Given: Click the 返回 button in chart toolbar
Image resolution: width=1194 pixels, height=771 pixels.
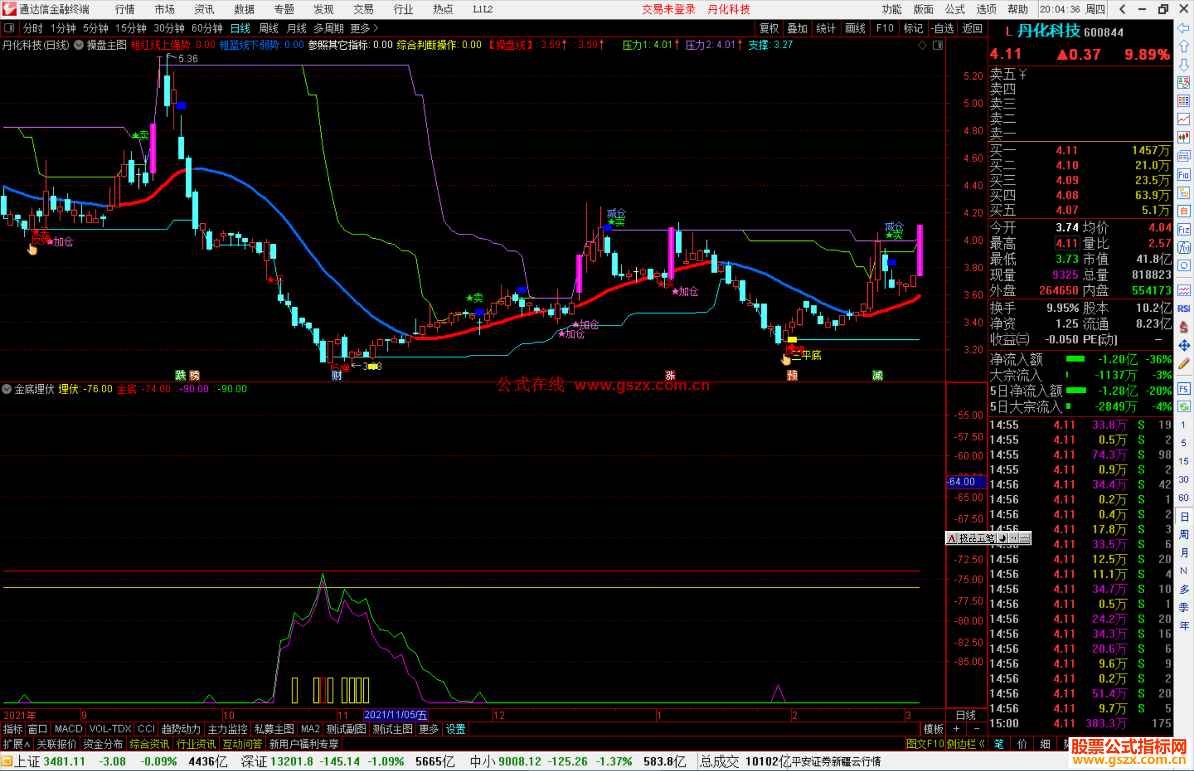Looking at the screenshot, I should 972,28.
